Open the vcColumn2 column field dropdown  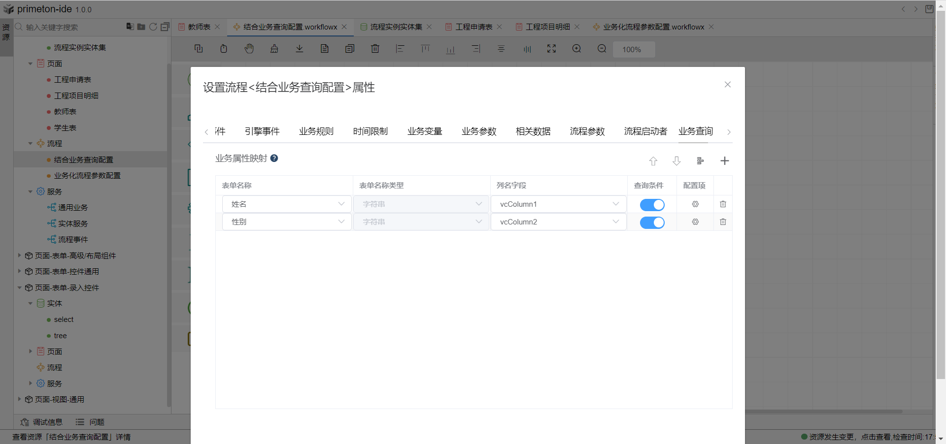(558, 222)
